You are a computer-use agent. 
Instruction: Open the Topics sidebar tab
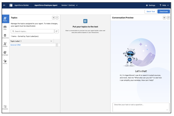[5, 19]
